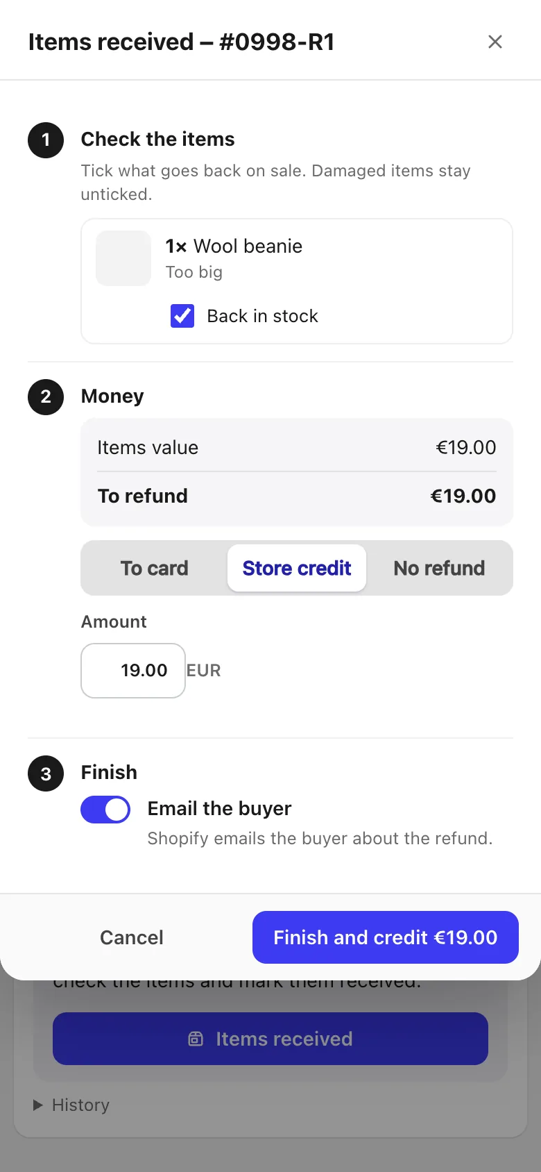Click step 3 Finish circle badge
The image size is (541, 1172).
coord(46,773)
